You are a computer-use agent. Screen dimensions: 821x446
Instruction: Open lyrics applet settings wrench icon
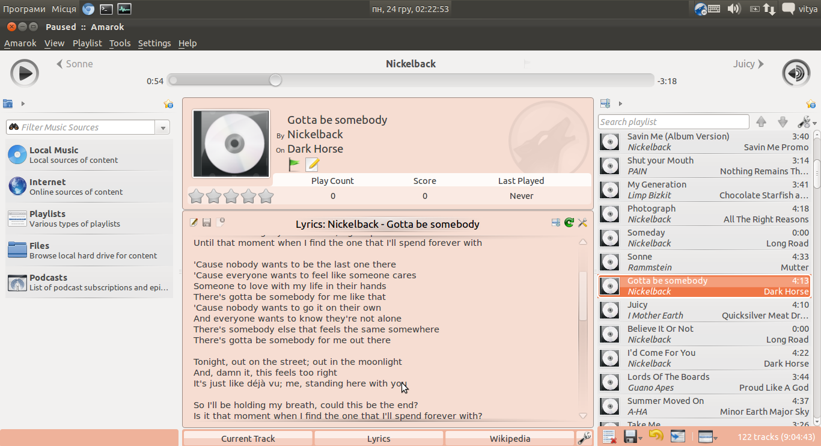[582, 223]
